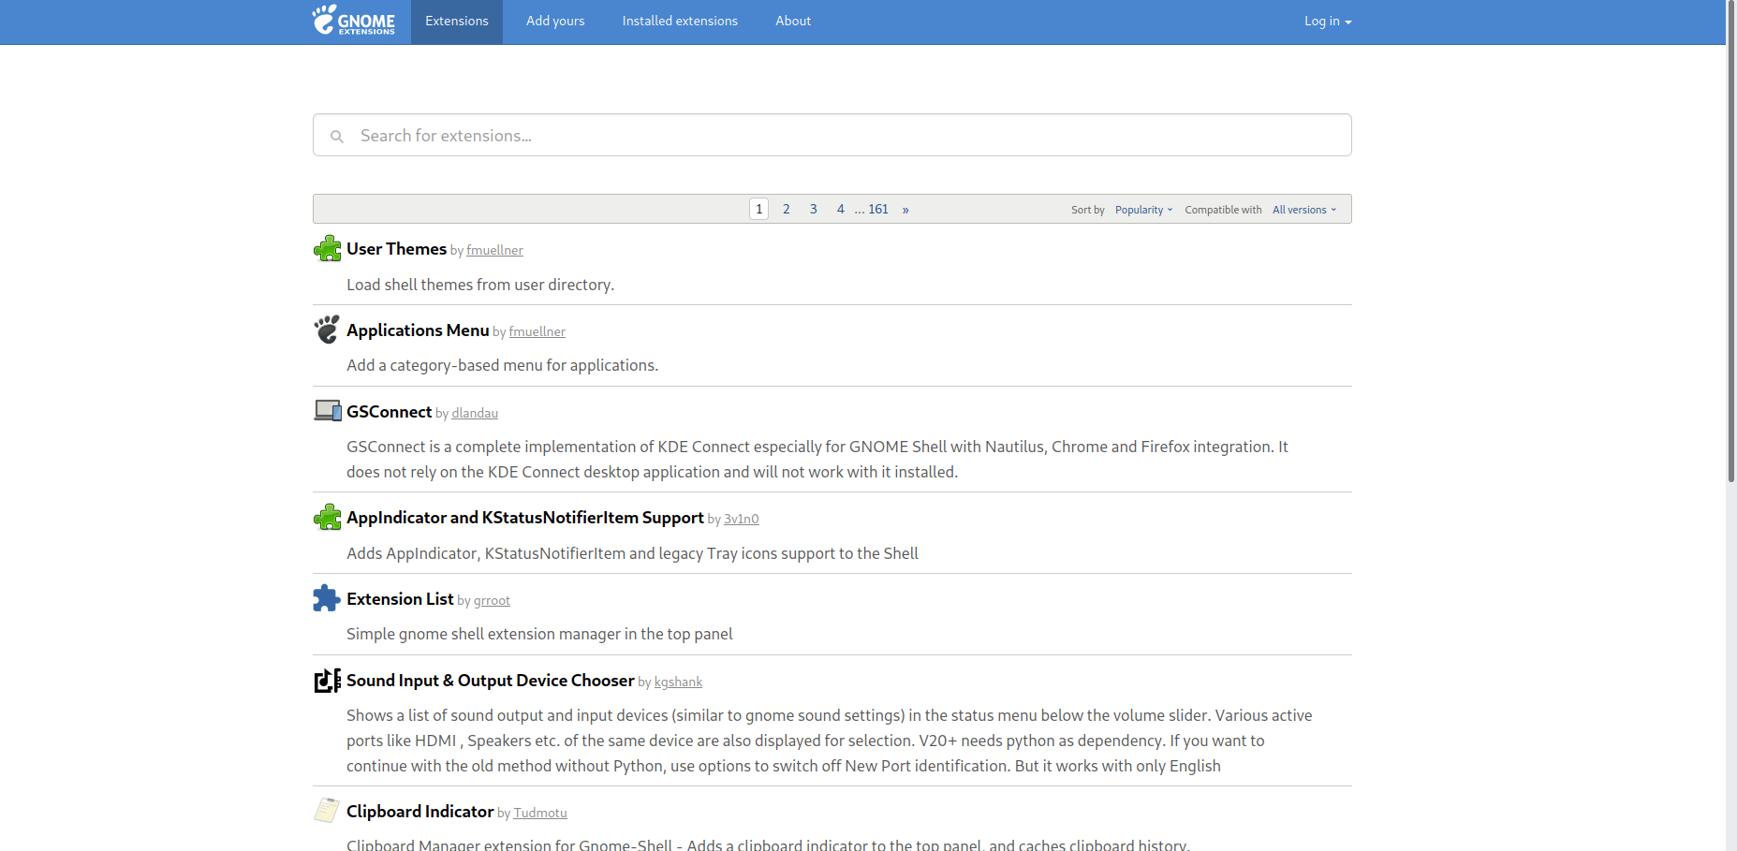Open the GSConnect extension title

tap(389, 412)
